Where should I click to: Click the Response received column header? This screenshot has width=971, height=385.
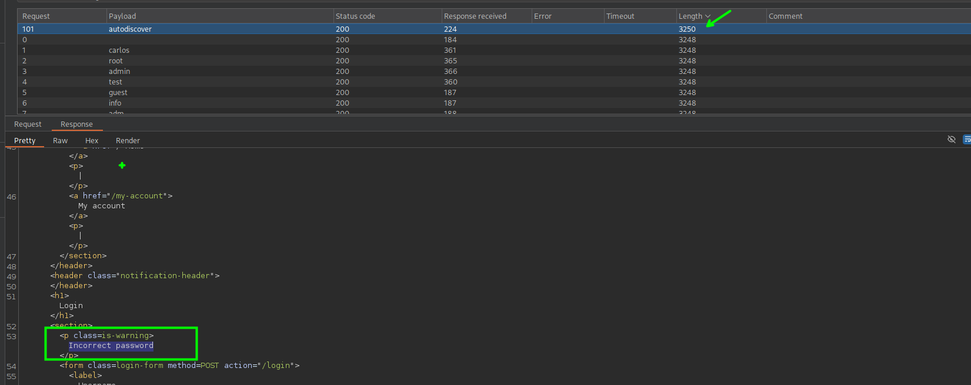pos(475,16)
